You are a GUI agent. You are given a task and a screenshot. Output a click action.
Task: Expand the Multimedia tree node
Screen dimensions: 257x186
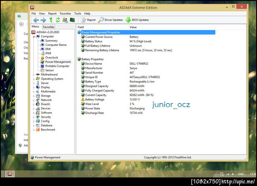(33, 92)
